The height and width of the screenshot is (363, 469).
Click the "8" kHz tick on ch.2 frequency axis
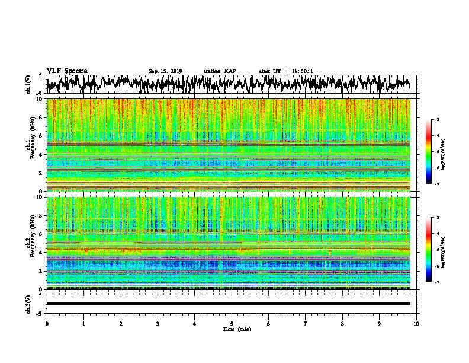click(42, 215)
